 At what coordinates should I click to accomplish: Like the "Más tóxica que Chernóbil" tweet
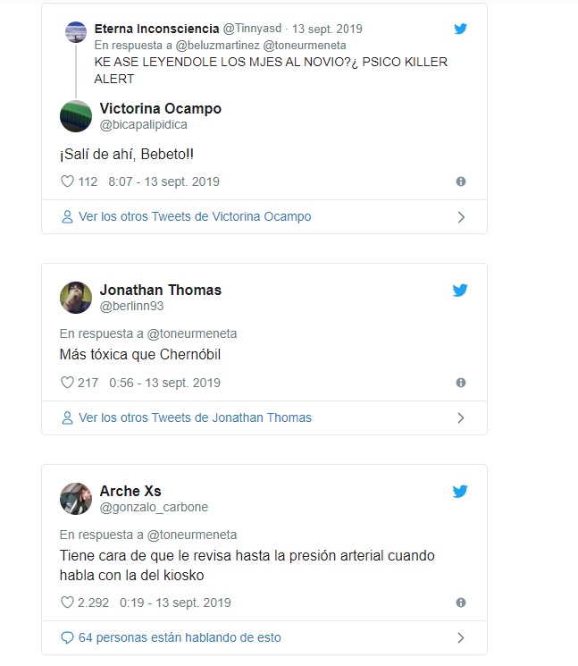tap(67, 383)
